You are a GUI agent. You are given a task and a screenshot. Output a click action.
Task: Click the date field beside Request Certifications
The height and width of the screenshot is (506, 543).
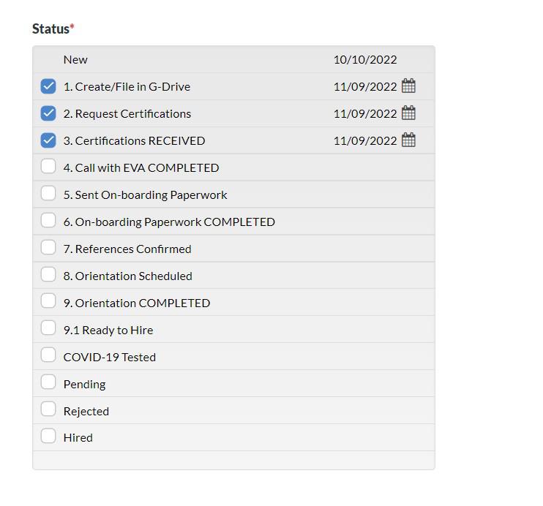tap(365, 113)
